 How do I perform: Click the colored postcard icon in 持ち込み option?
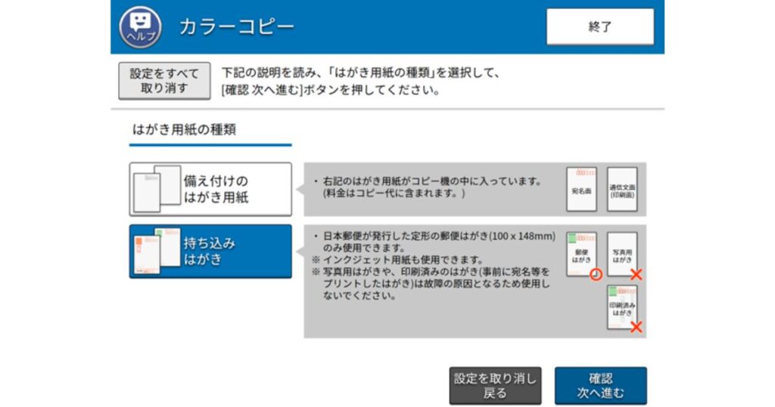[157, 251]
